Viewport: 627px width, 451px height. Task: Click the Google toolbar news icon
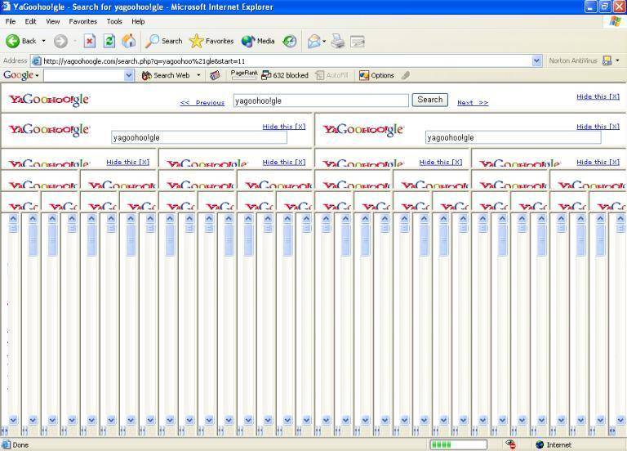click(215, 75)
